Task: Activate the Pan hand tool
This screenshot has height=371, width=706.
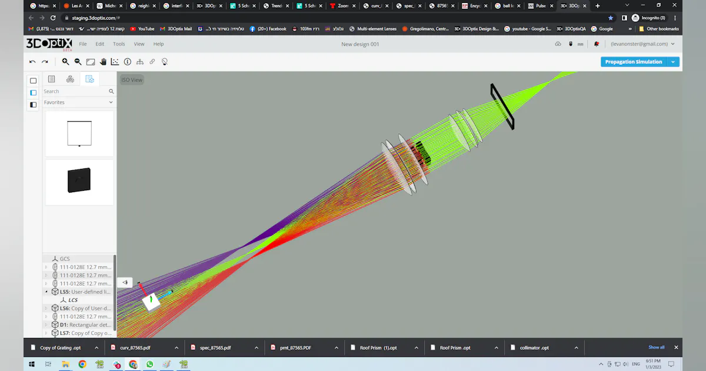Action: point(103,61)
